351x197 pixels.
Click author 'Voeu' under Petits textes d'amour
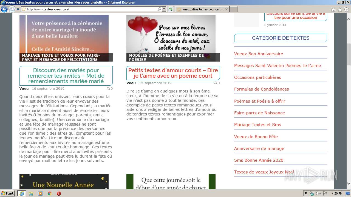click(x=131, y=83)
